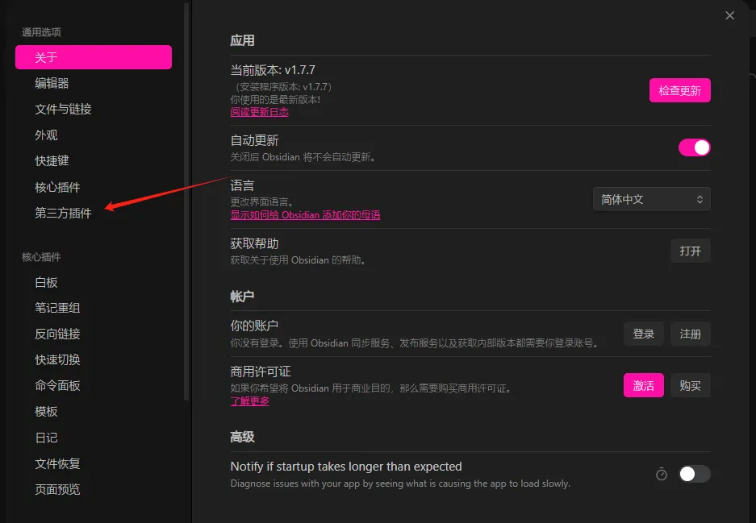Follow the 了解更多 license link
The height and width of the screenshot is (523, 756).
(x=250, y=401)
